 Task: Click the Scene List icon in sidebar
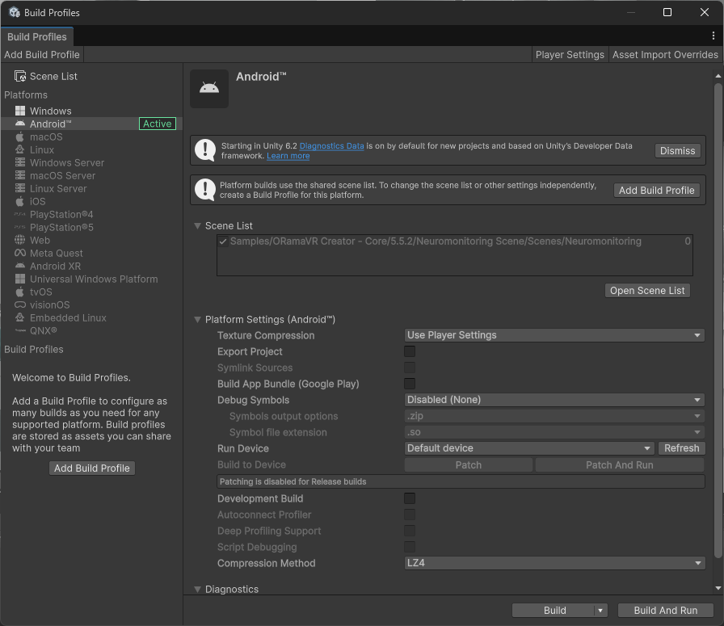pyautogui.click(x=20, y=76)
